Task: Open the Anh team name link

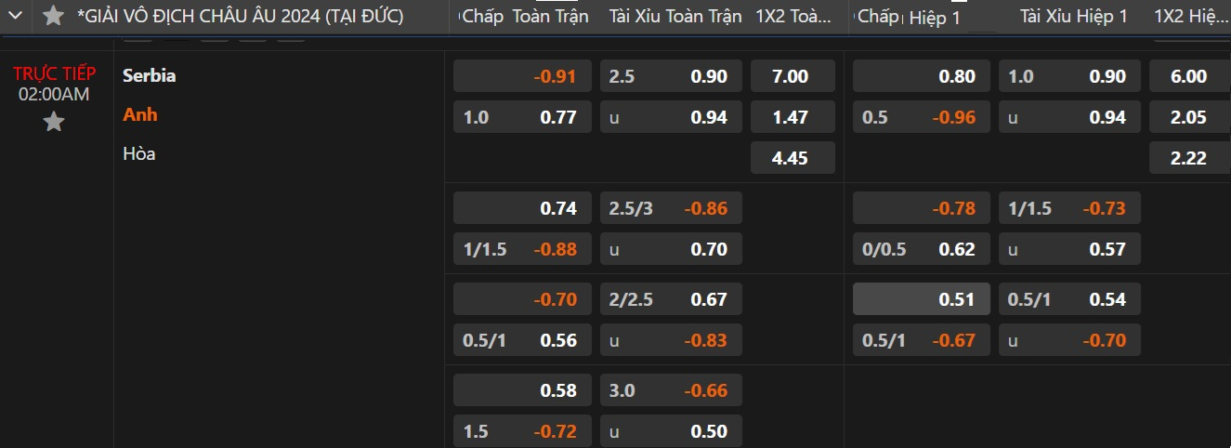Action: click(140, 115)
